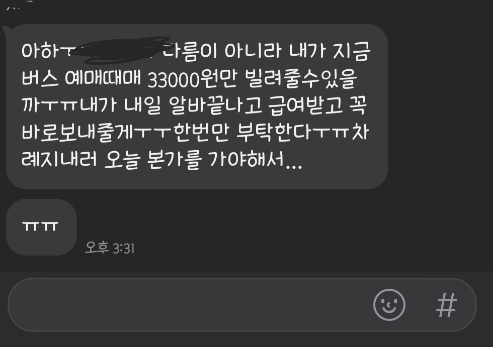Tap the short 'ㅠㅠ' message bubble
The width and height of the screenshot is (493, 347).
(x=41, y=227)
